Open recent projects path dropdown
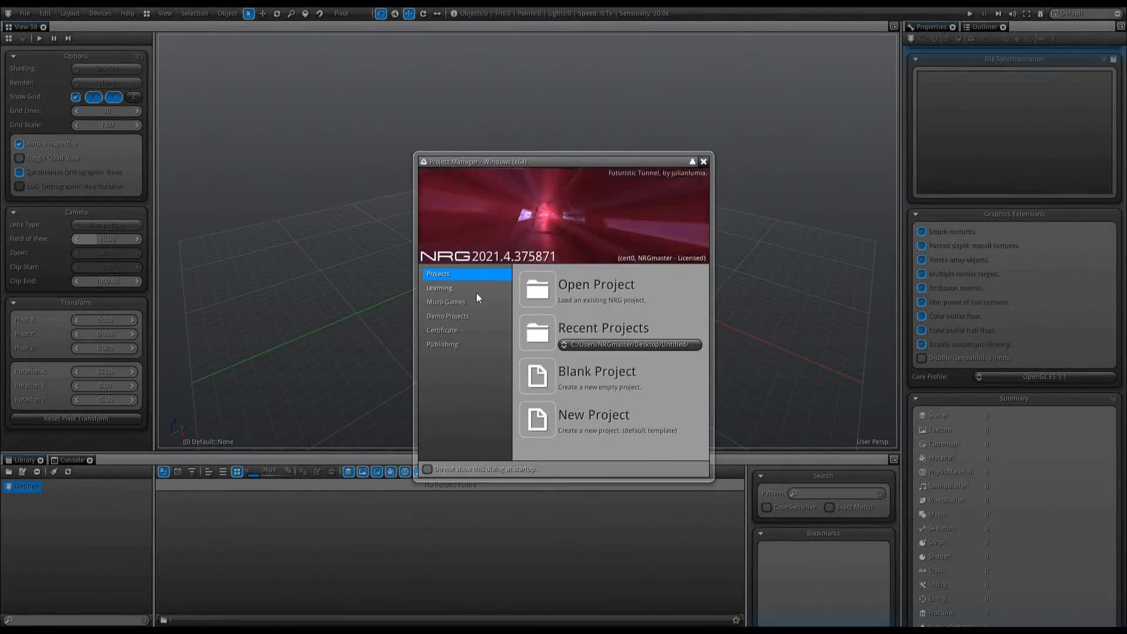 pyautogui.click(x=629, y=345)
